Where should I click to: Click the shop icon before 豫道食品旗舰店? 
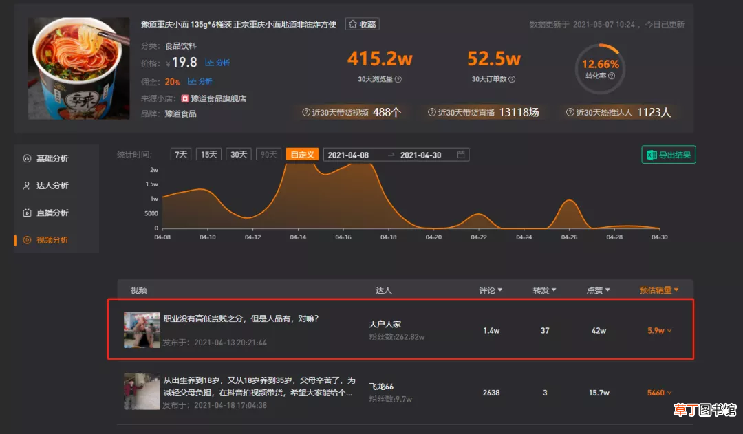point(185,98)
